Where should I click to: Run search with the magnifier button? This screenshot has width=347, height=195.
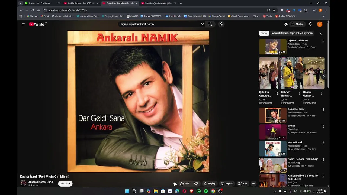point(210,24)
